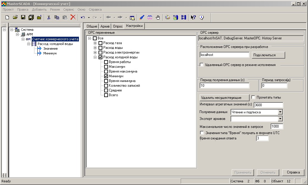Open dropdown arrow next to Redo

101,18
